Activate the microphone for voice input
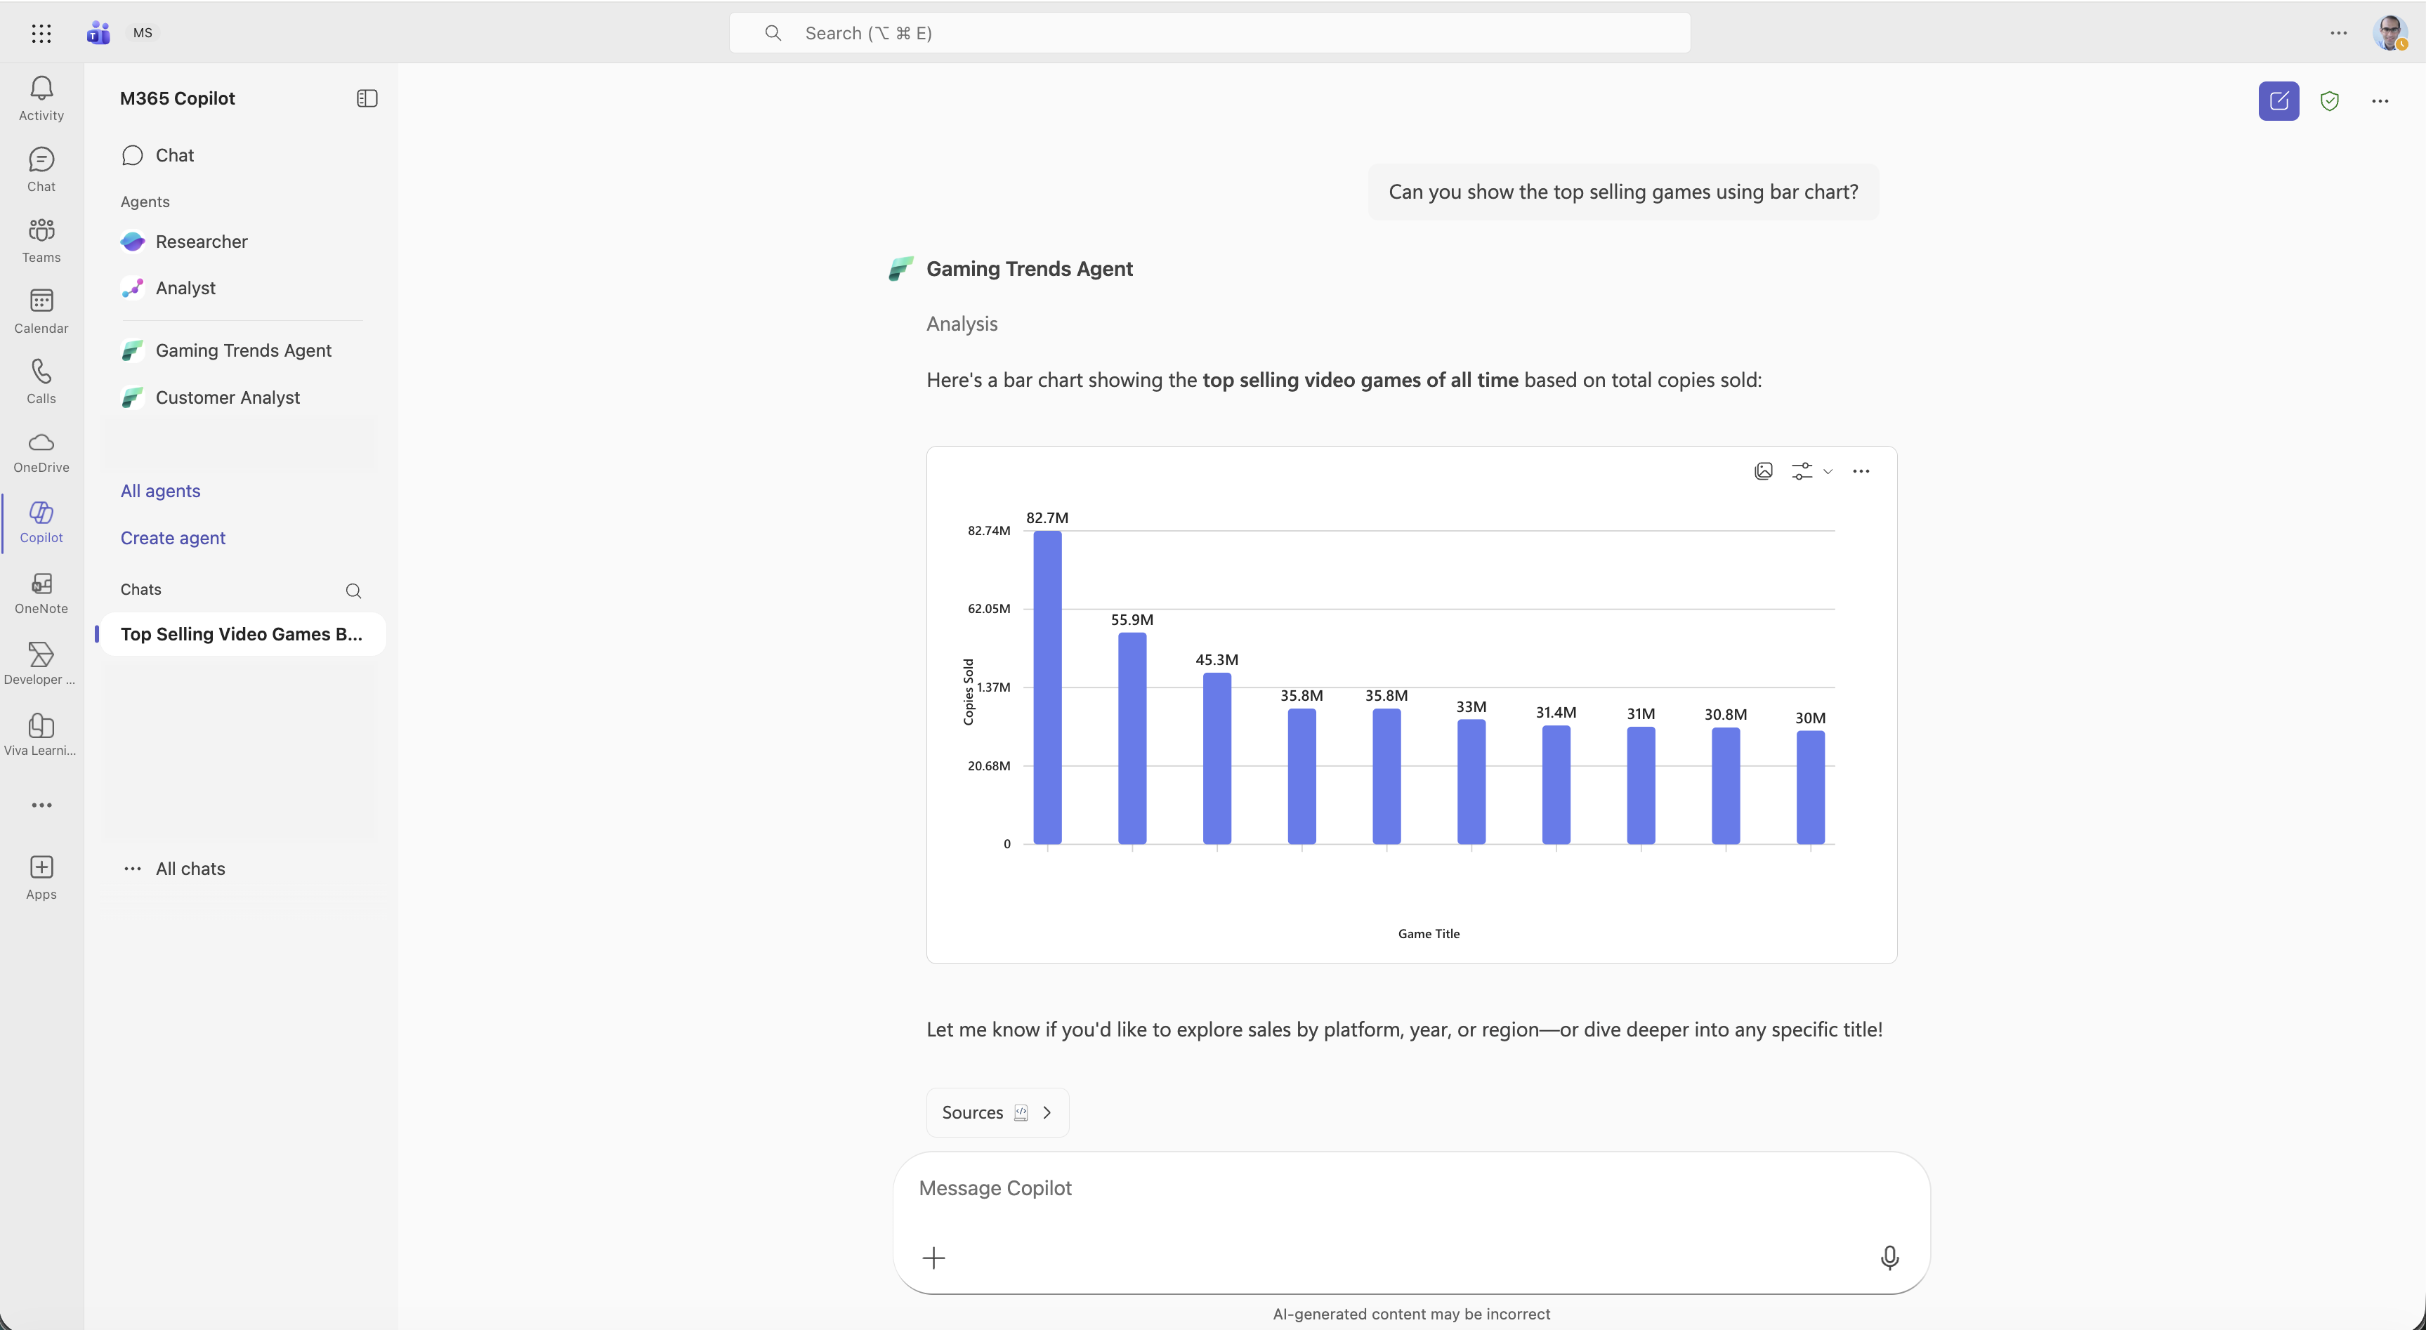Image resolution: width=2426 pixels, height=1330 pixels. [x=1890, y=1258]
